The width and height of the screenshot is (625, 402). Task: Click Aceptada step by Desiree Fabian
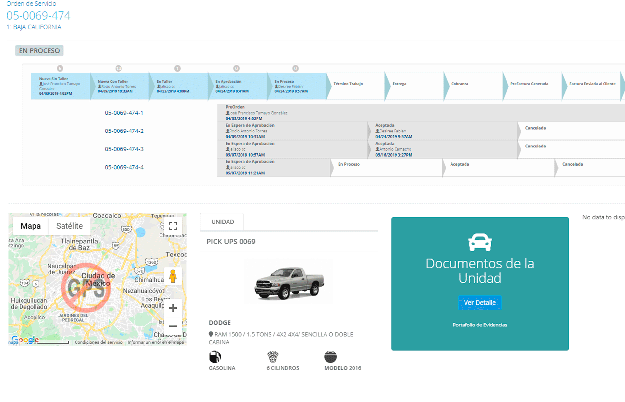click(x=443, y=131)
